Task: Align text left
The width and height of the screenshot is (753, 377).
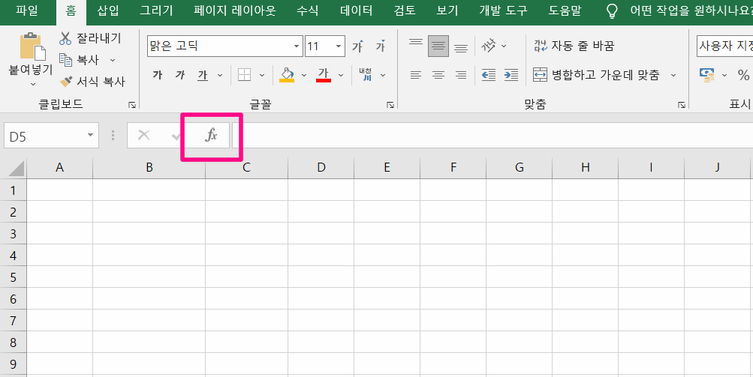Action: [415, 75]
